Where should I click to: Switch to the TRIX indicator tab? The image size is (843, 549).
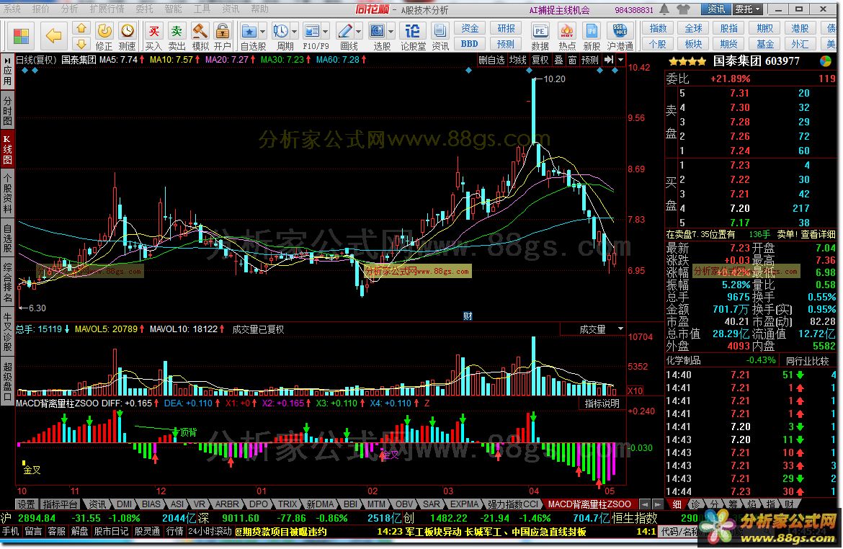287,504
